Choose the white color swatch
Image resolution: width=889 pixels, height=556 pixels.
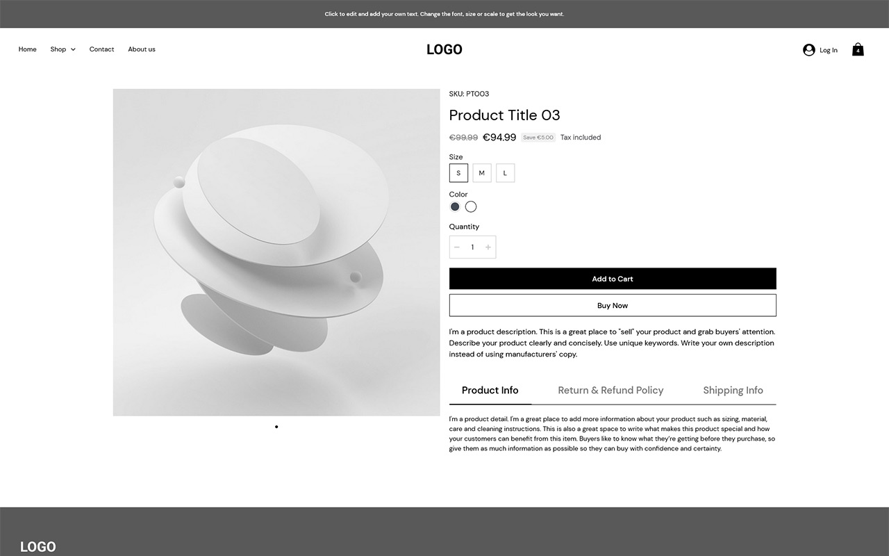[471, 206]
